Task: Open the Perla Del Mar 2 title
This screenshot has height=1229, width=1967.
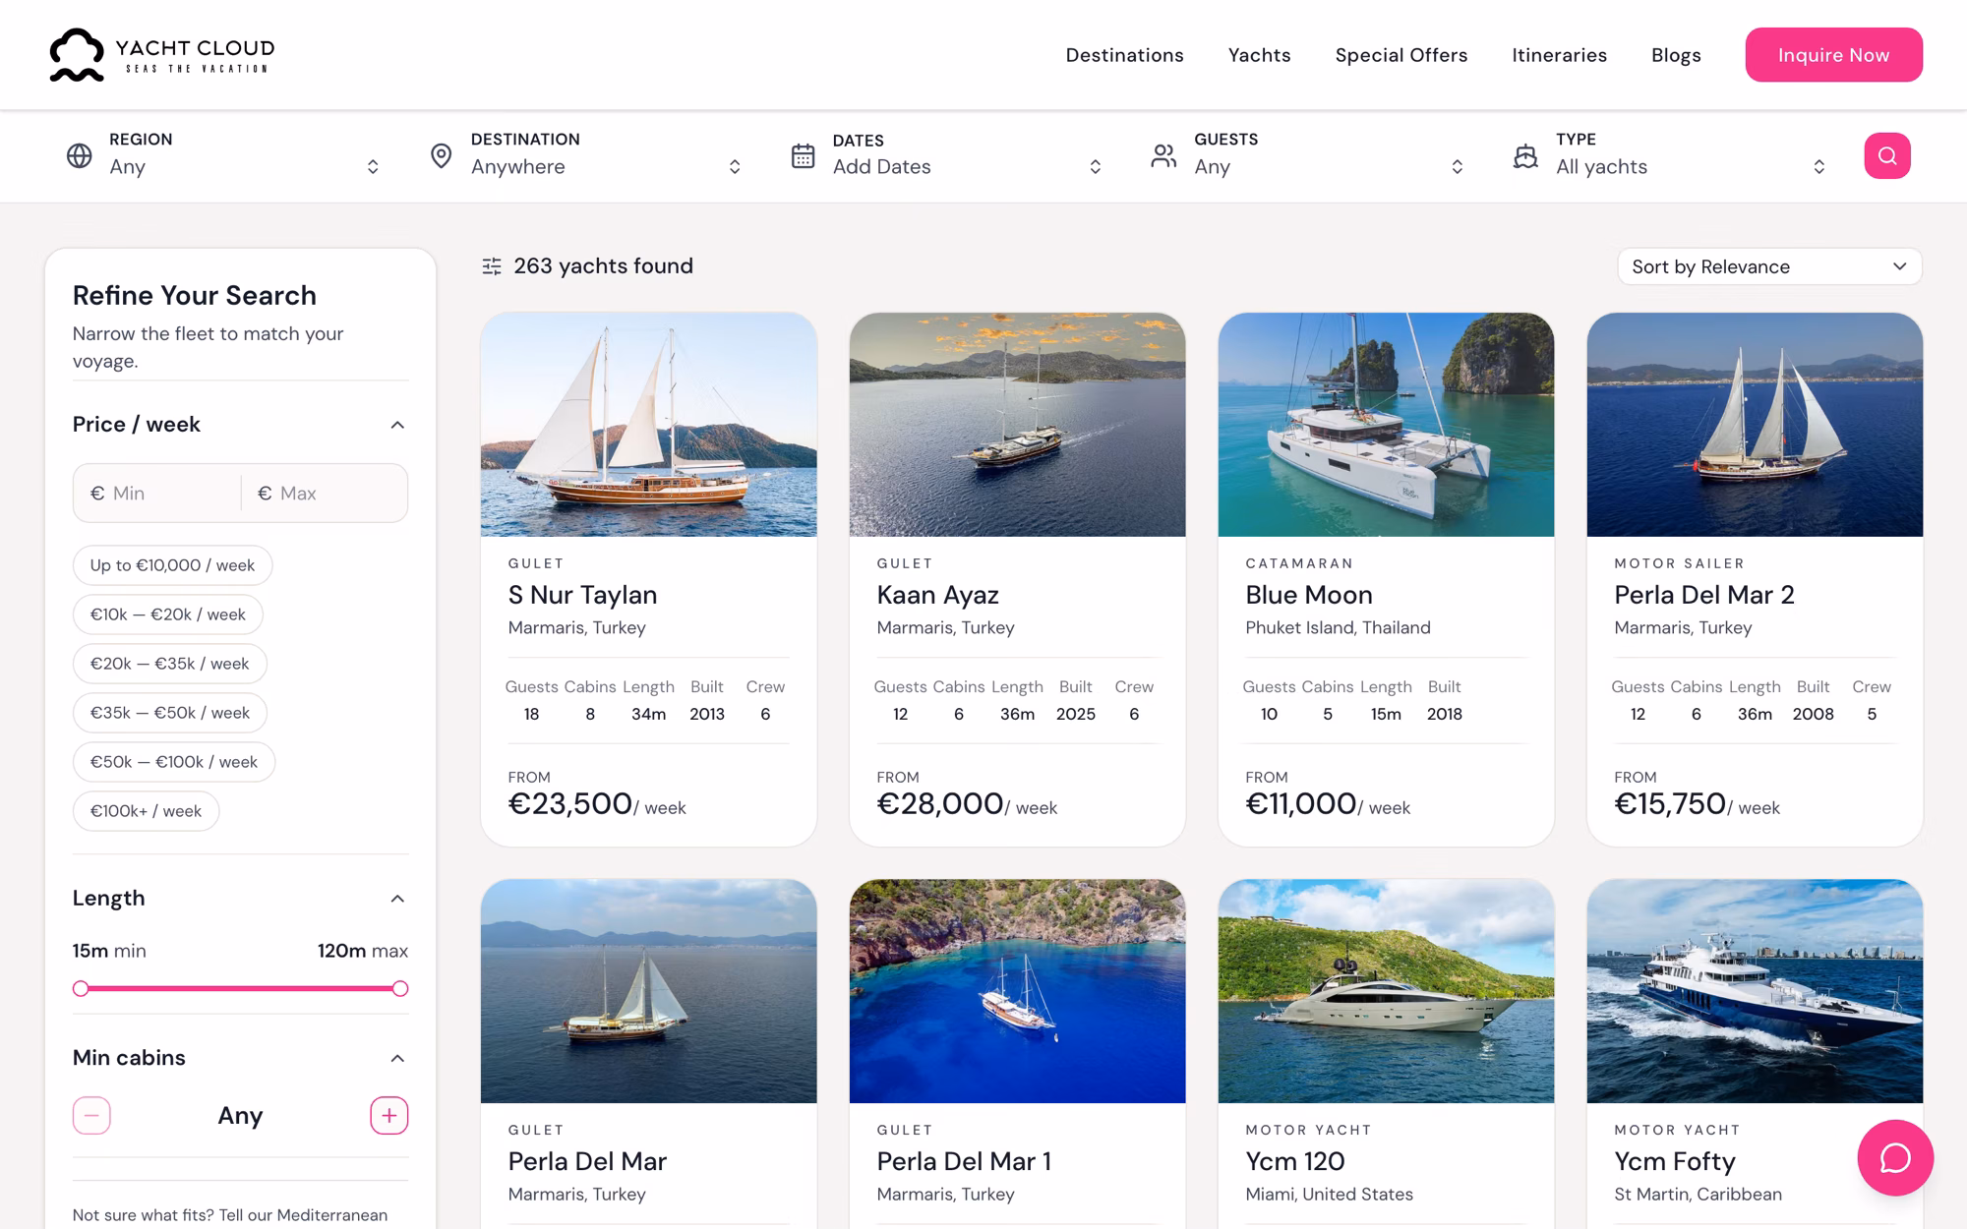Action: [x=1703, y=595]
